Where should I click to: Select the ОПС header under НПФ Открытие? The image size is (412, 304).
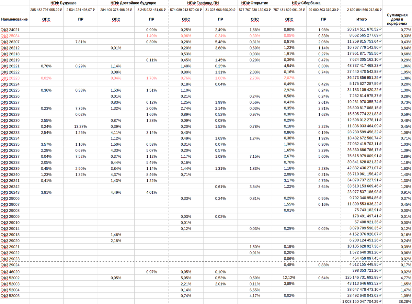[x=255, y=20]
